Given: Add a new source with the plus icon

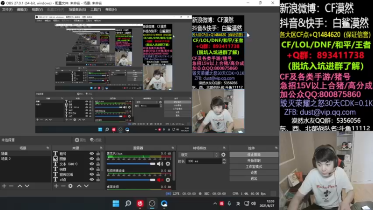Looking at the screenshot, I should point(56,186).
